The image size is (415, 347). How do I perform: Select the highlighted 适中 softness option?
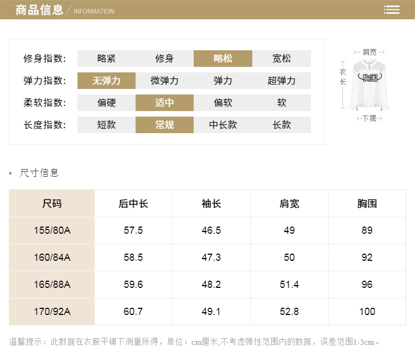164,103
